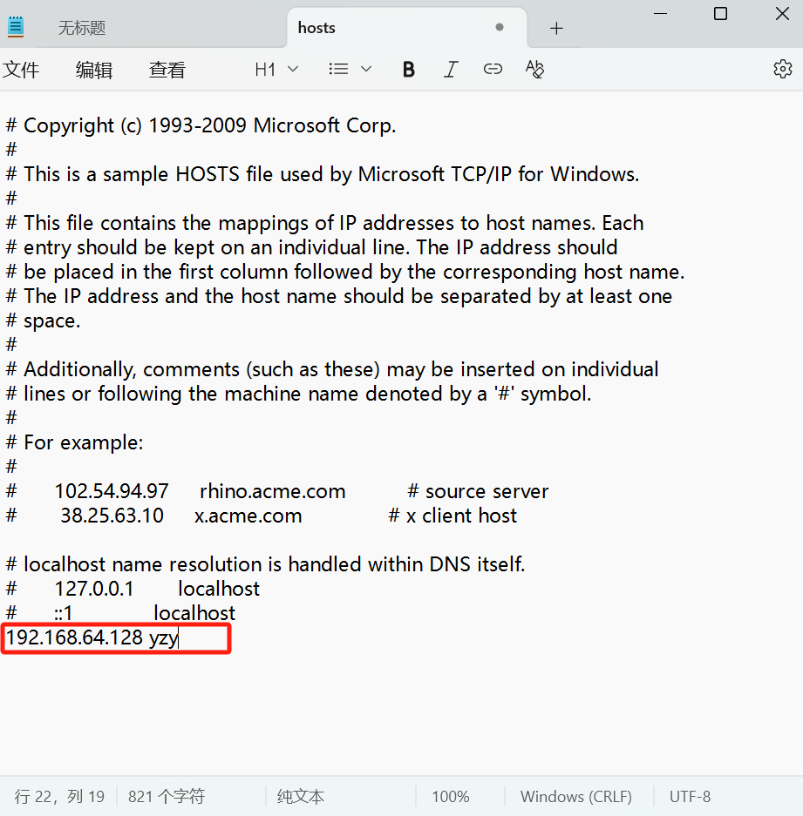The height and width of the screenshot is (816, 803).
Task: Place cursor in 192.168.64.128 yzy line
Action: (x=92, y=637)
